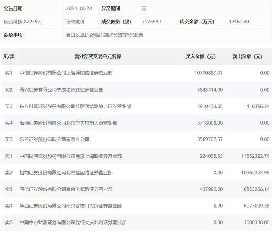Viewport: 274px width, 233px height.
Task: Select turnover value 12460.49
Action: pyautogui.click(x=239, y=22)
